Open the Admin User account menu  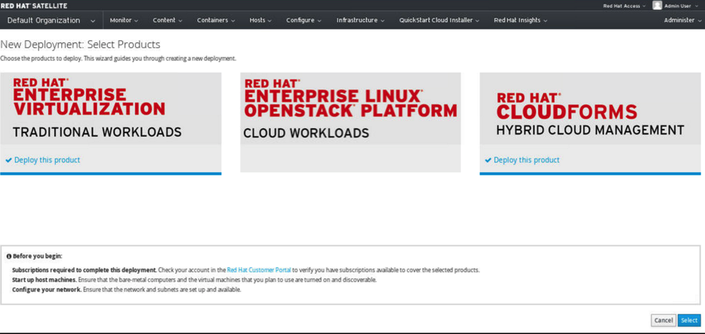(x=683, y=6)
